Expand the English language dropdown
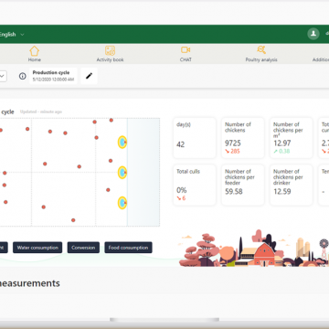Image resolution: width=329 pixels, height=329 pixels. tap(12, 35)
